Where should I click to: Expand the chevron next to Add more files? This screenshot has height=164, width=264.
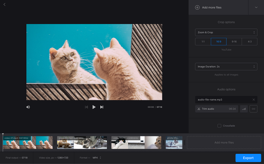[256, 7]
